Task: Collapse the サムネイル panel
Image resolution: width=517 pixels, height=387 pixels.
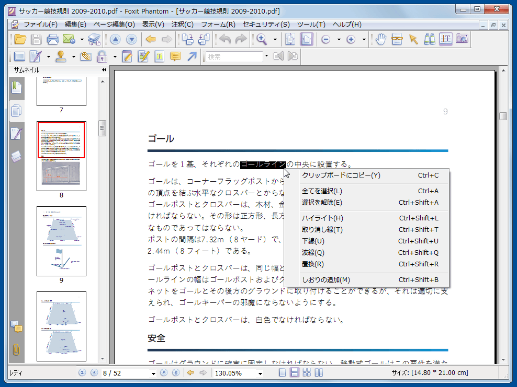Action: (104, 70)
